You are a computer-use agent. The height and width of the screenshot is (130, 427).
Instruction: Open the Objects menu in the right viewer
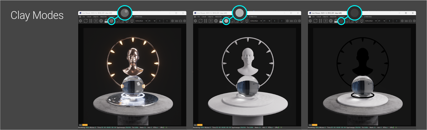325,17
